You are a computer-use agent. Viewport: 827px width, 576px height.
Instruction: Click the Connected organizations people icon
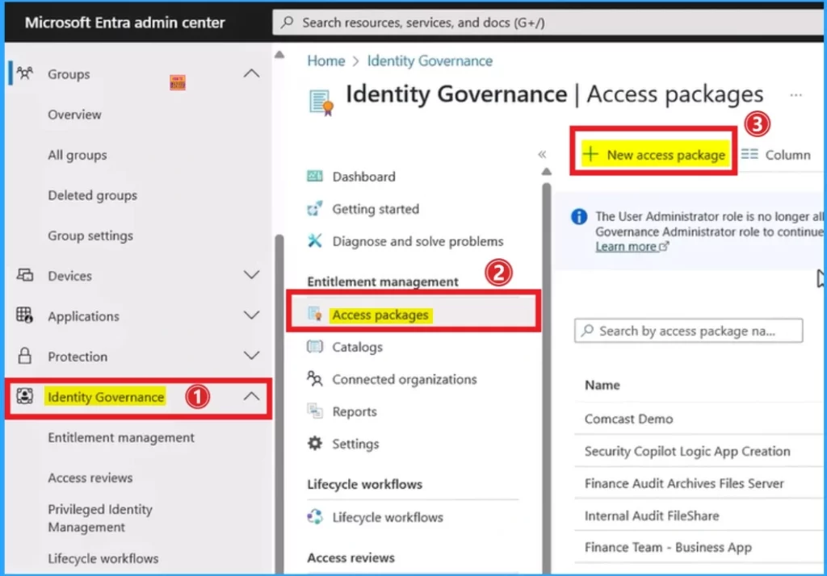[x=315, y=378]
